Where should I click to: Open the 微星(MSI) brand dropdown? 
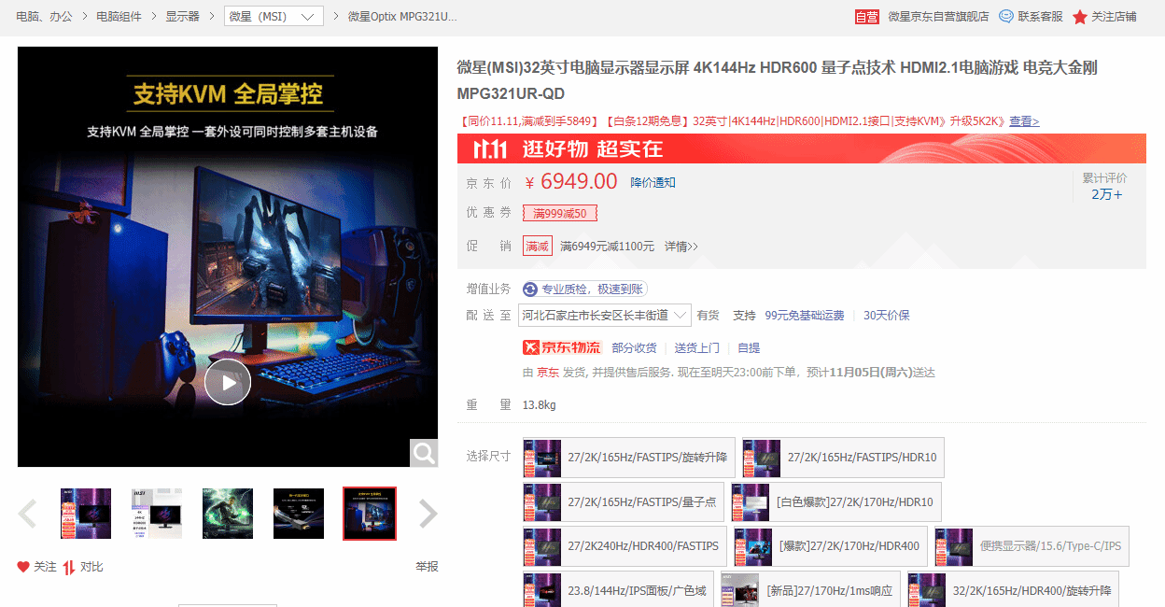(x=274, y=17)
